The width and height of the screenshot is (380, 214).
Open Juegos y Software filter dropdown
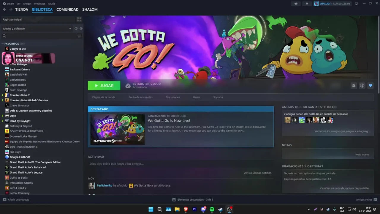[x=37, y=29]
